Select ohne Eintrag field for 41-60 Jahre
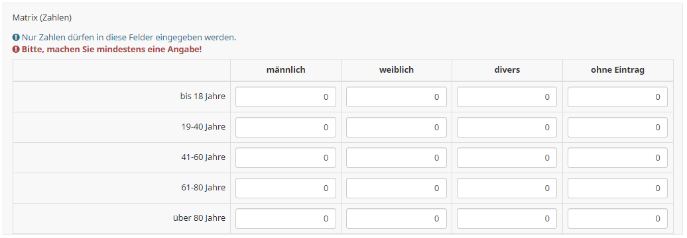Screen dimensions: 687x238 [618, 157]
